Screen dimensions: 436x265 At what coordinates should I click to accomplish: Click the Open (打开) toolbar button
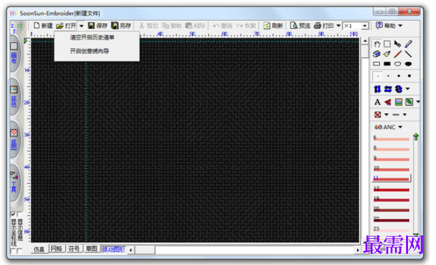tap(66, 25)
